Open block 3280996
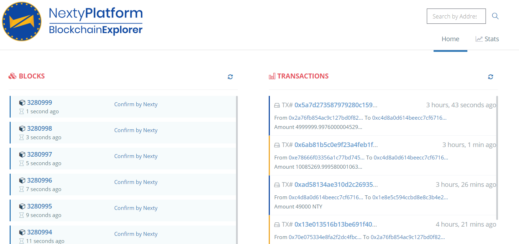Image resolution: width=519 pixels, height=244 pixels. (40, 180)
